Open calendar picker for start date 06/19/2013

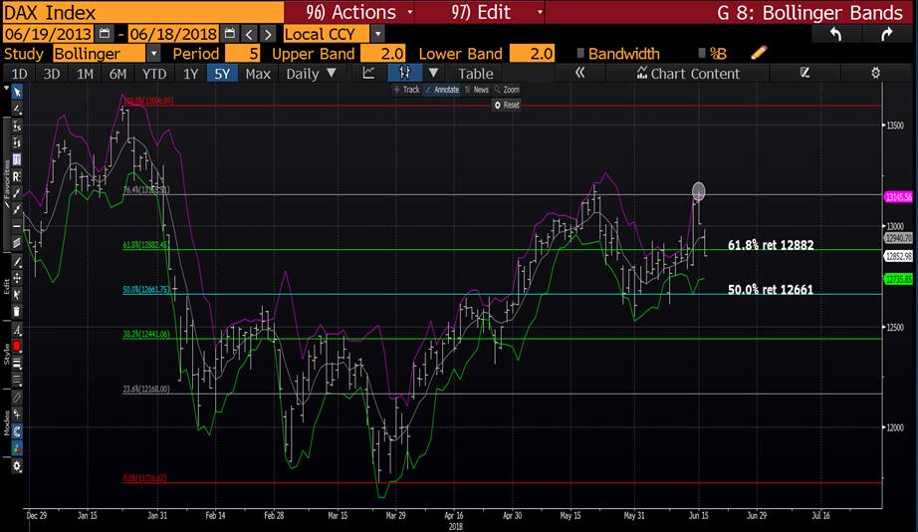click(105, 34)
